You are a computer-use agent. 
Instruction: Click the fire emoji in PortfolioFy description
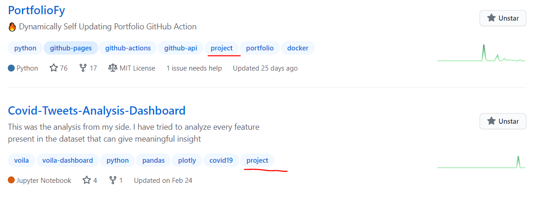coord(12,27)
